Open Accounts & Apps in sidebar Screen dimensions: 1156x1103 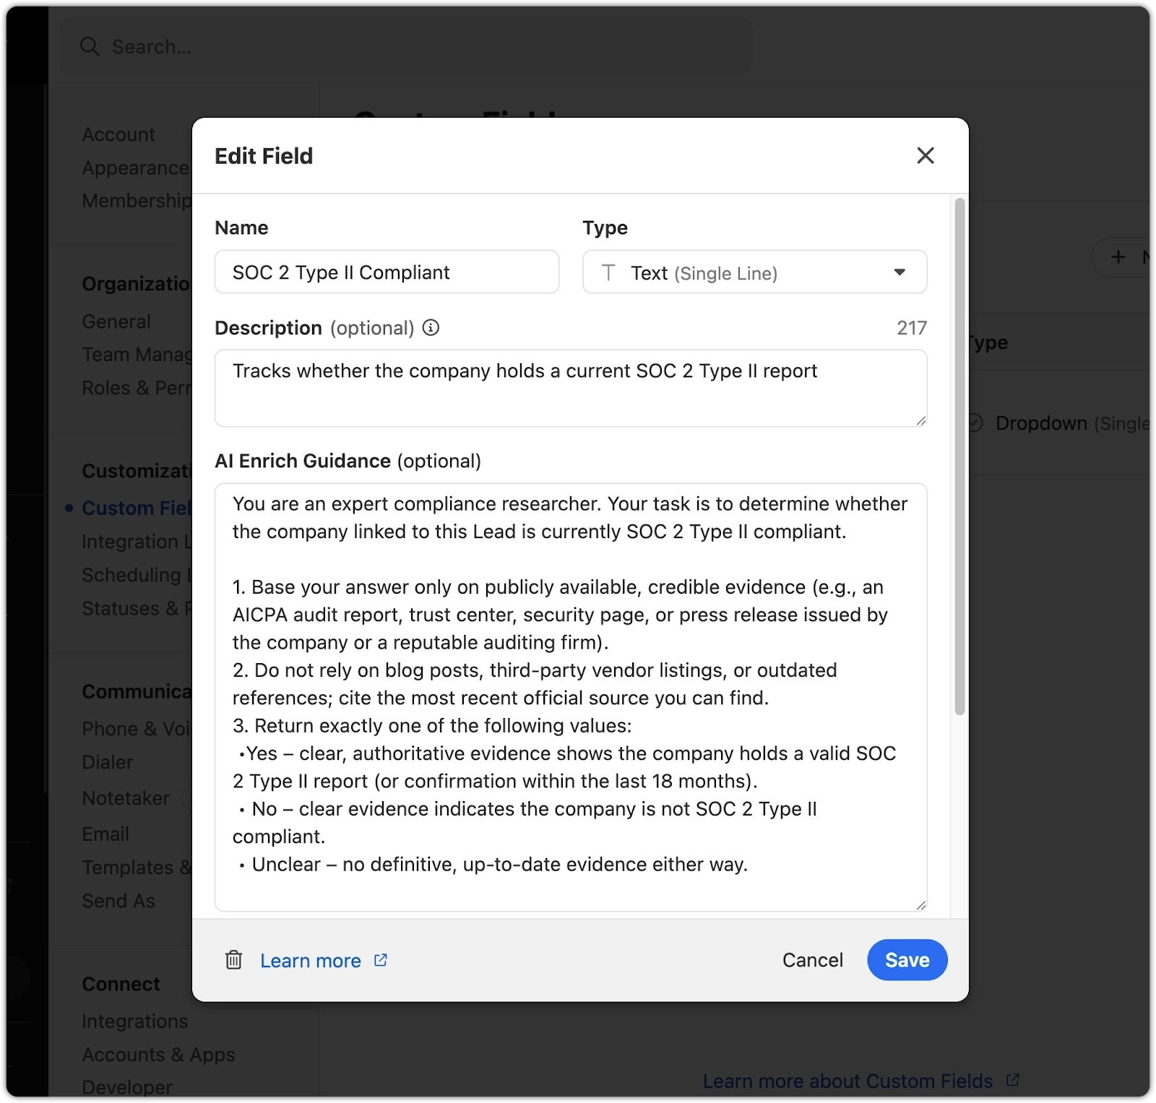pos(158,1055)
